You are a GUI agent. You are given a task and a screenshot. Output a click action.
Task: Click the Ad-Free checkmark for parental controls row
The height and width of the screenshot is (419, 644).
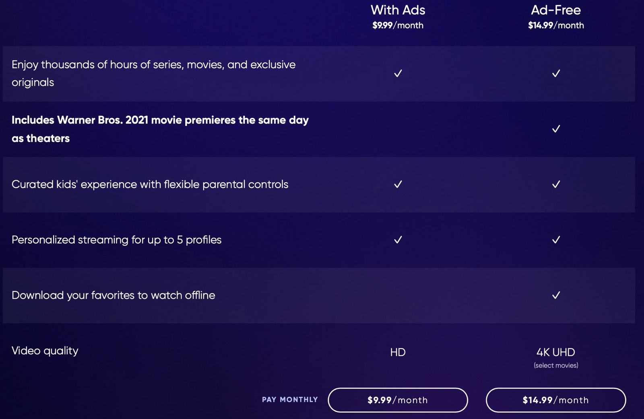click(557, 184)
